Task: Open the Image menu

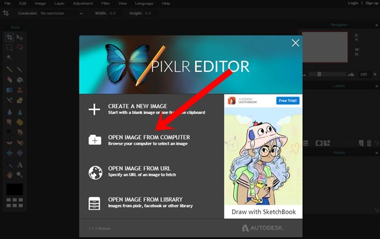Action: click(x=40, y=4)
